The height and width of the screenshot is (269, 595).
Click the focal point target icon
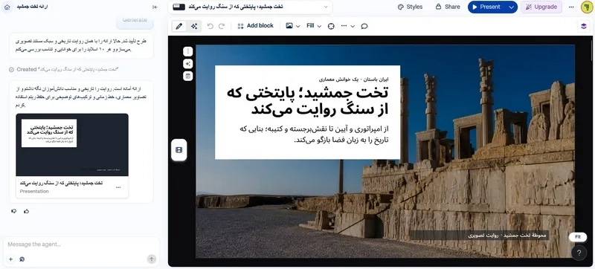tap(331, 26)
